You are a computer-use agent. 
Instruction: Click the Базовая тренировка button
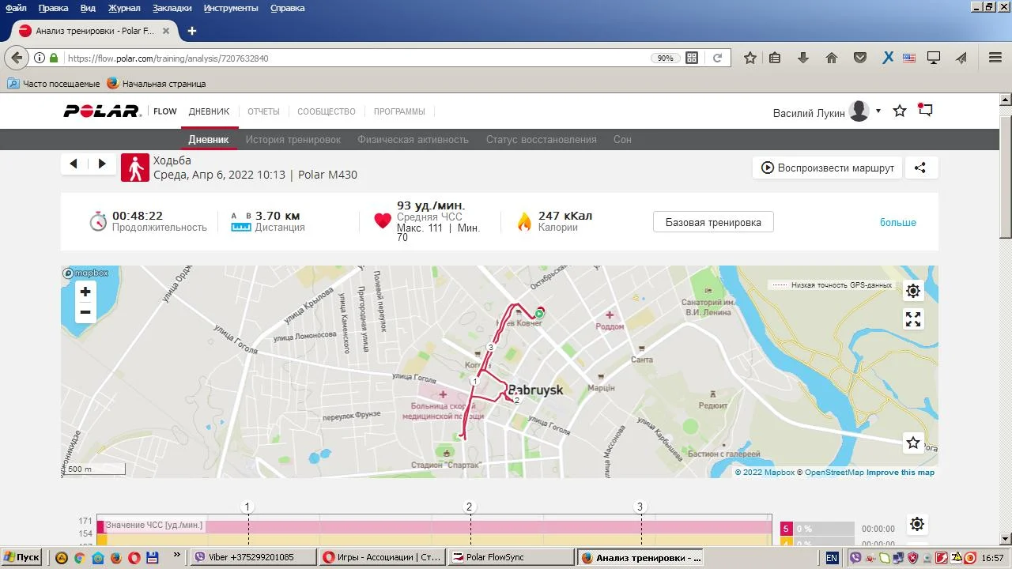713,222
